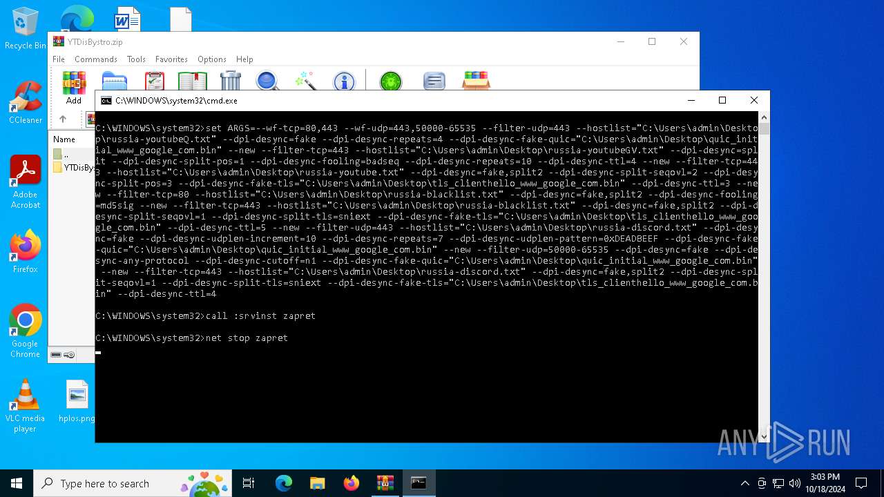Open the Help menu in WinRAR

(x=244, y=59)
